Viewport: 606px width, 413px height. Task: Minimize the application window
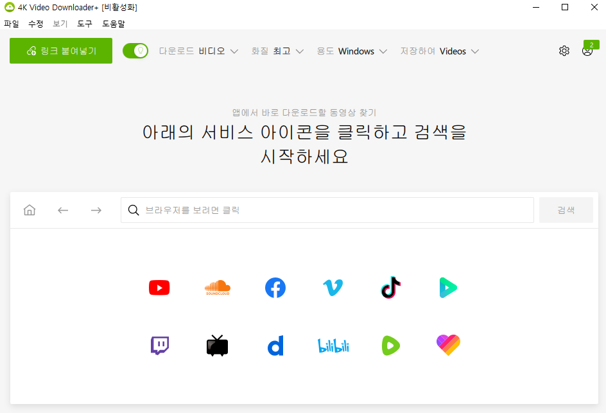(536, 7)
